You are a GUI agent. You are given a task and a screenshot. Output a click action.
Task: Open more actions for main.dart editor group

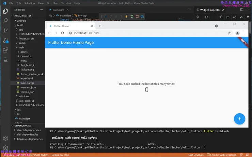pos(189,9)
